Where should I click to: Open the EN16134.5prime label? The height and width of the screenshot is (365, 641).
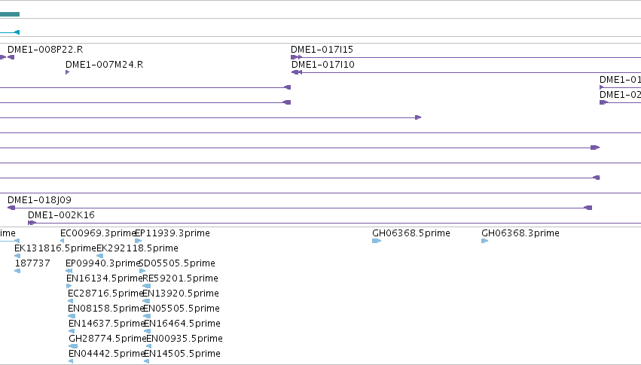tap(104, 278)
